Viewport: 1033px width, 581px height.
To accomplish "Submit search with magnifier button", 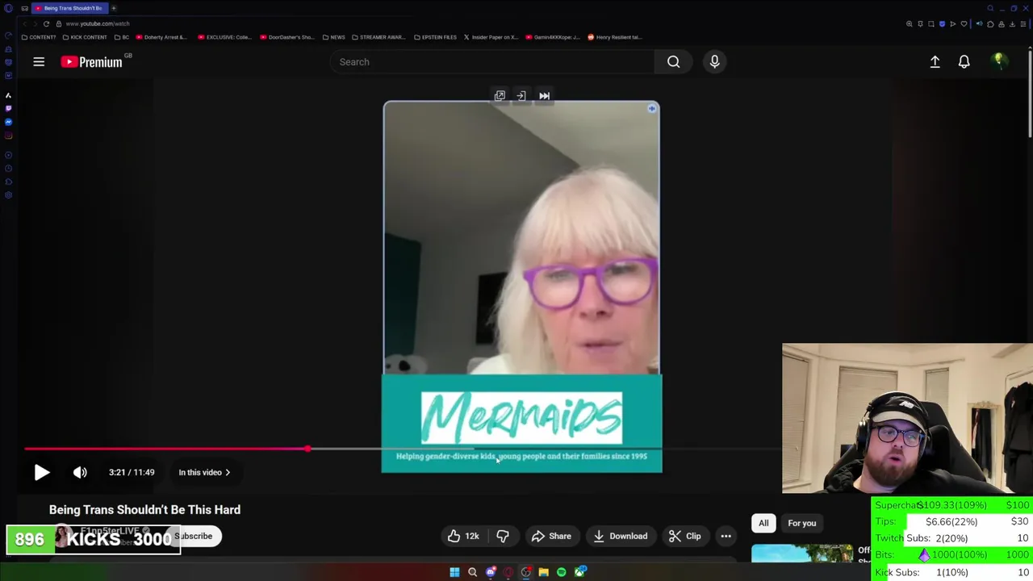I will click(x=673, y=61).
